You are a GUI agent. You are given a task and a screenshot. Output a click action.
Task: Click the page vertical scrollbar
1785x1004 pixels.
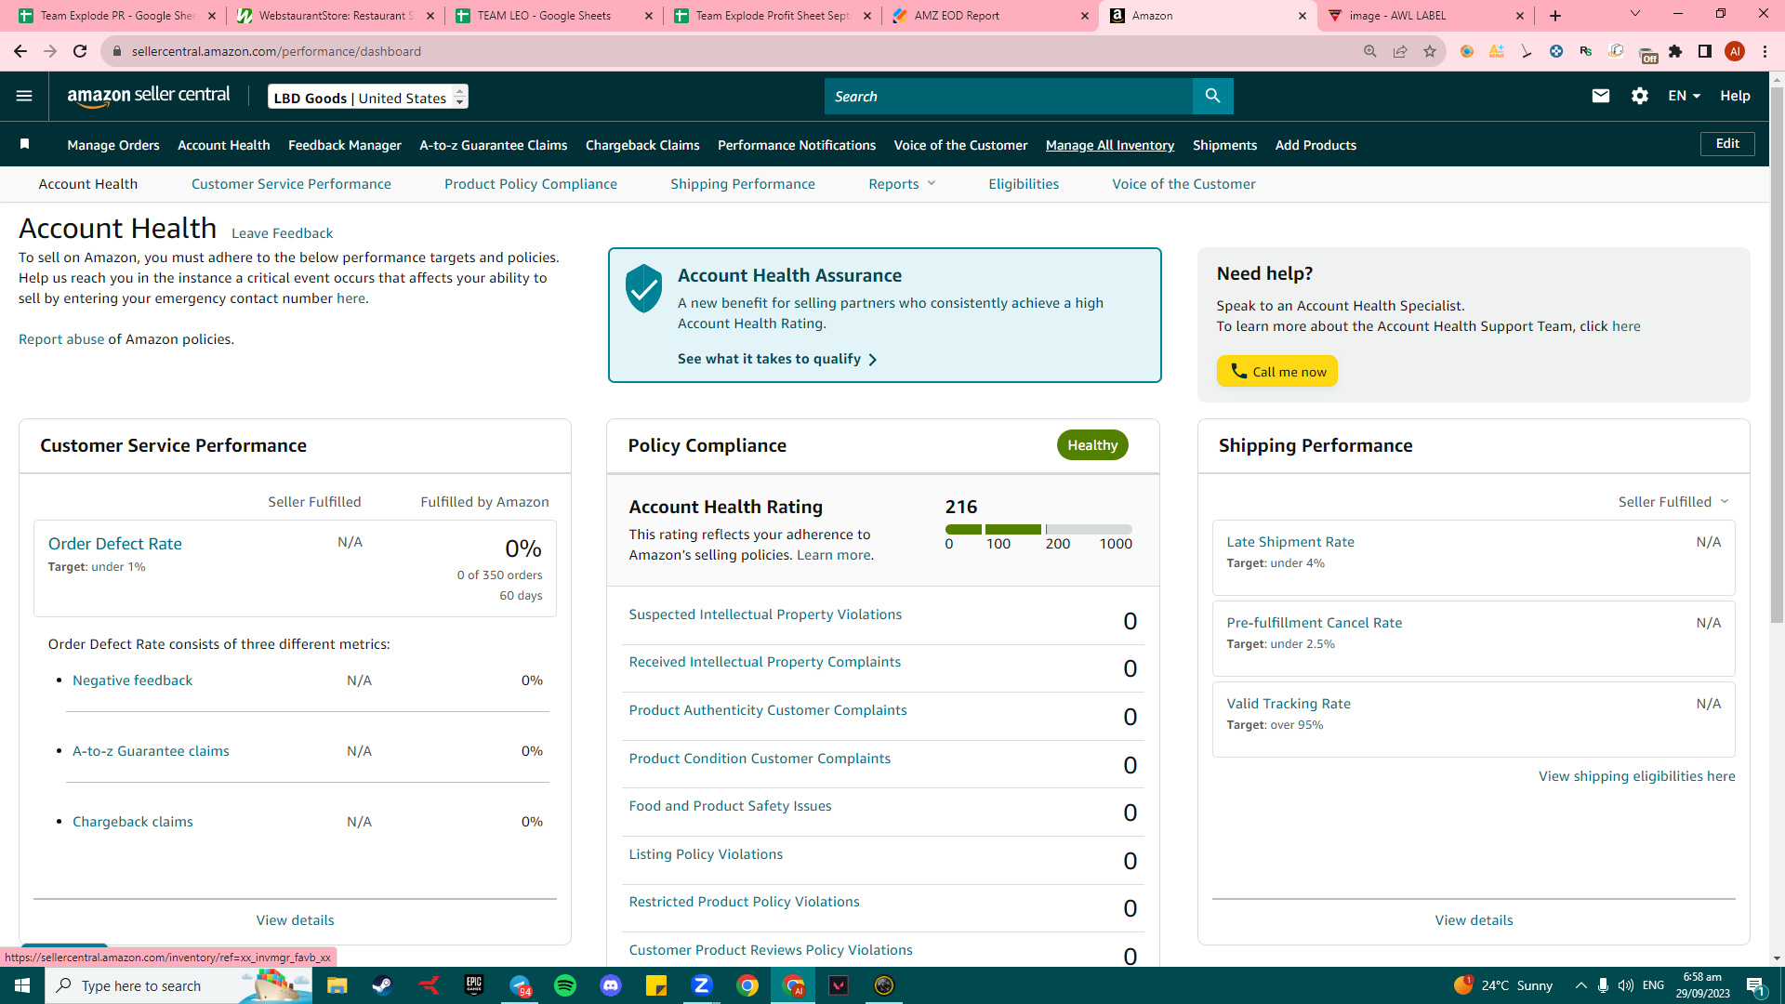[1777, 353]
